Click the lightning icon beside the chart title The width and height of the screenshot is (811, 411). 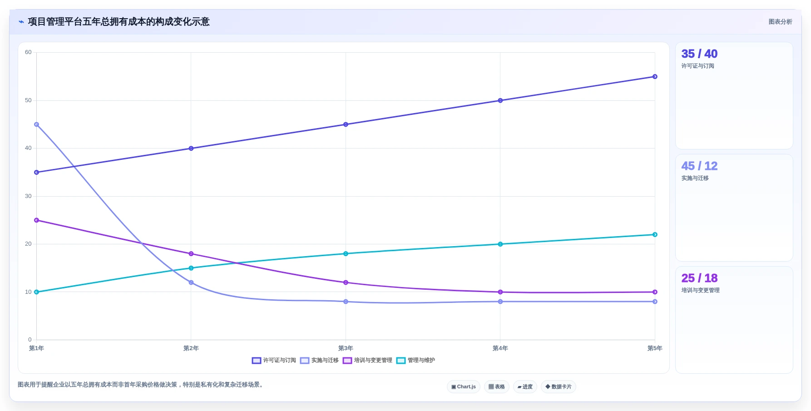click(21, 22)
